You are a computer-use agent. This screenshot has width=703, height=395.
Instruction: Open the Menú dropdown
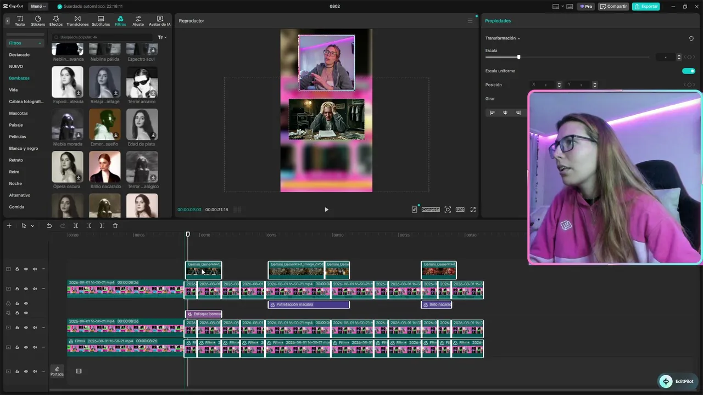coord(38,7)
